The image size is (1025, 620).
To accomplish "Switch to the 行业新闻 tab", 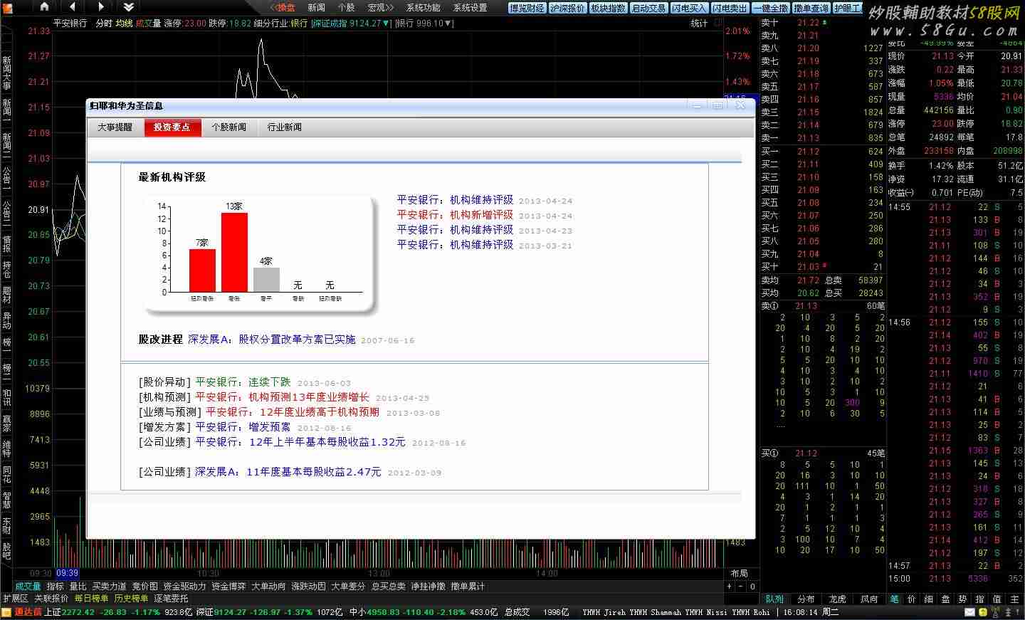I will 285,127.
